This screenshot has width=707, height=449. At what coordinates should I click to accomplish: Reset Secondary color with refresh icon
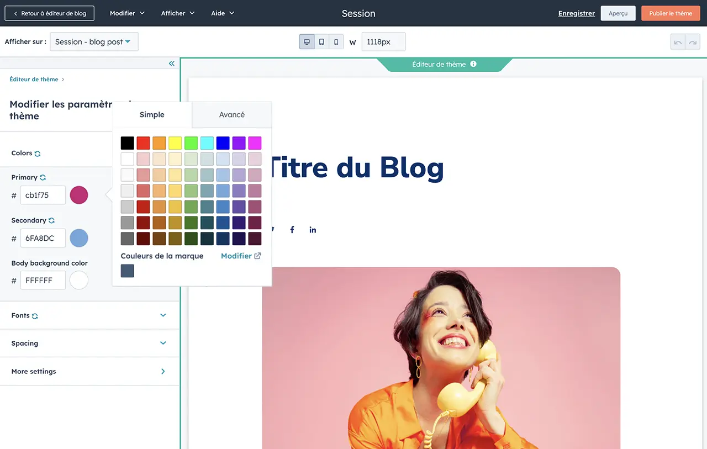pos(51,221)
